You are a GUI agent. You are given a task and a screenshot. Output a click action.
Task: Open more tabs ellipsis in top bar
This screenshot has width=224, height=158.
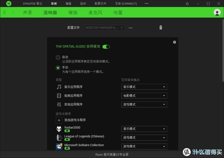tap(147, 4)
